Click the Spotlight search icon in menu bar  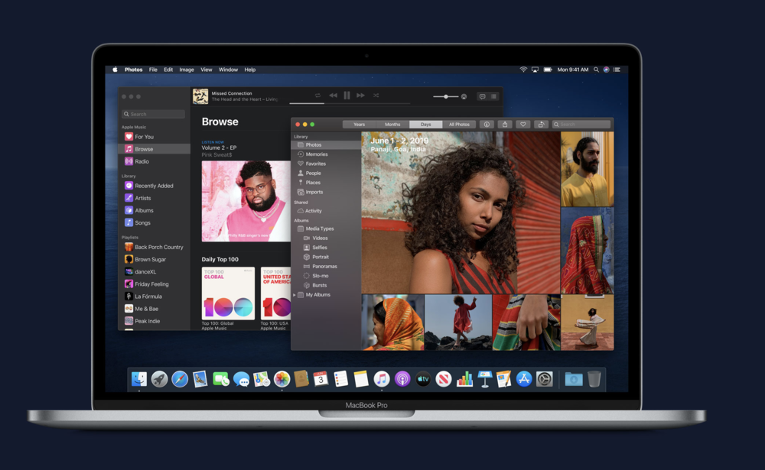click(596, 70)
